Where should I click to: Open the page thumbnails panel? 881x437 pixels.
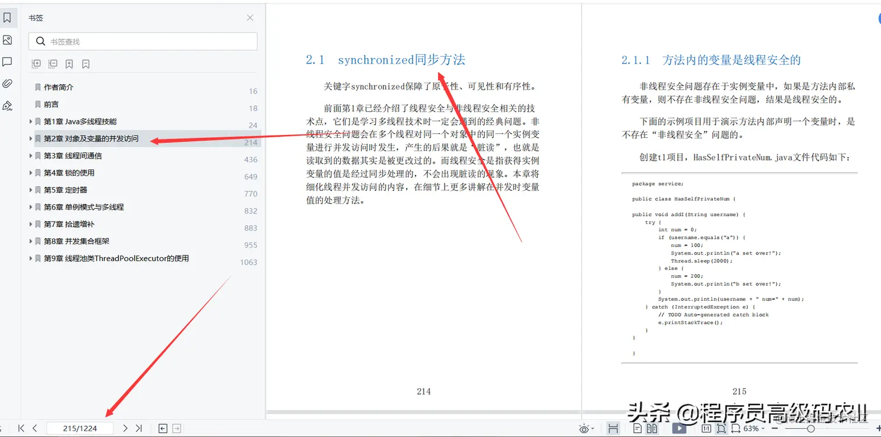pos(9,40)
